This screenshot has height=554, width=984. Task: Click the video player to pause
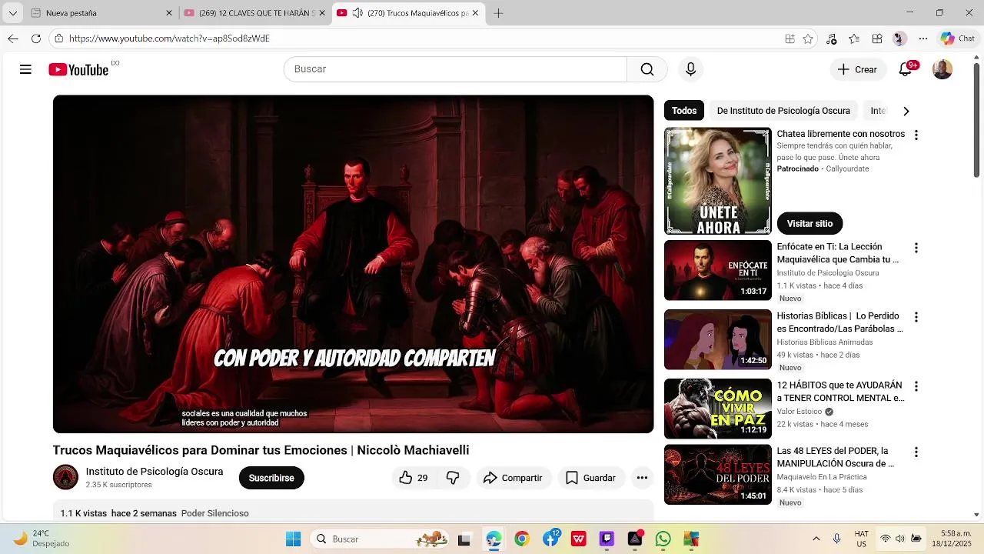[x=353, y=264]
